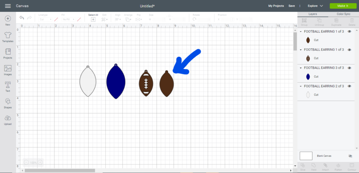Click the Blank Canvas color swatch
The height and width of the screenshot is (173, 359).
[x=306, y=156]
